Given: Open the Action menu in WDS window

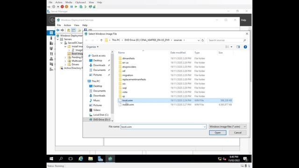Looking at the screenshot, I should (67, 25).
